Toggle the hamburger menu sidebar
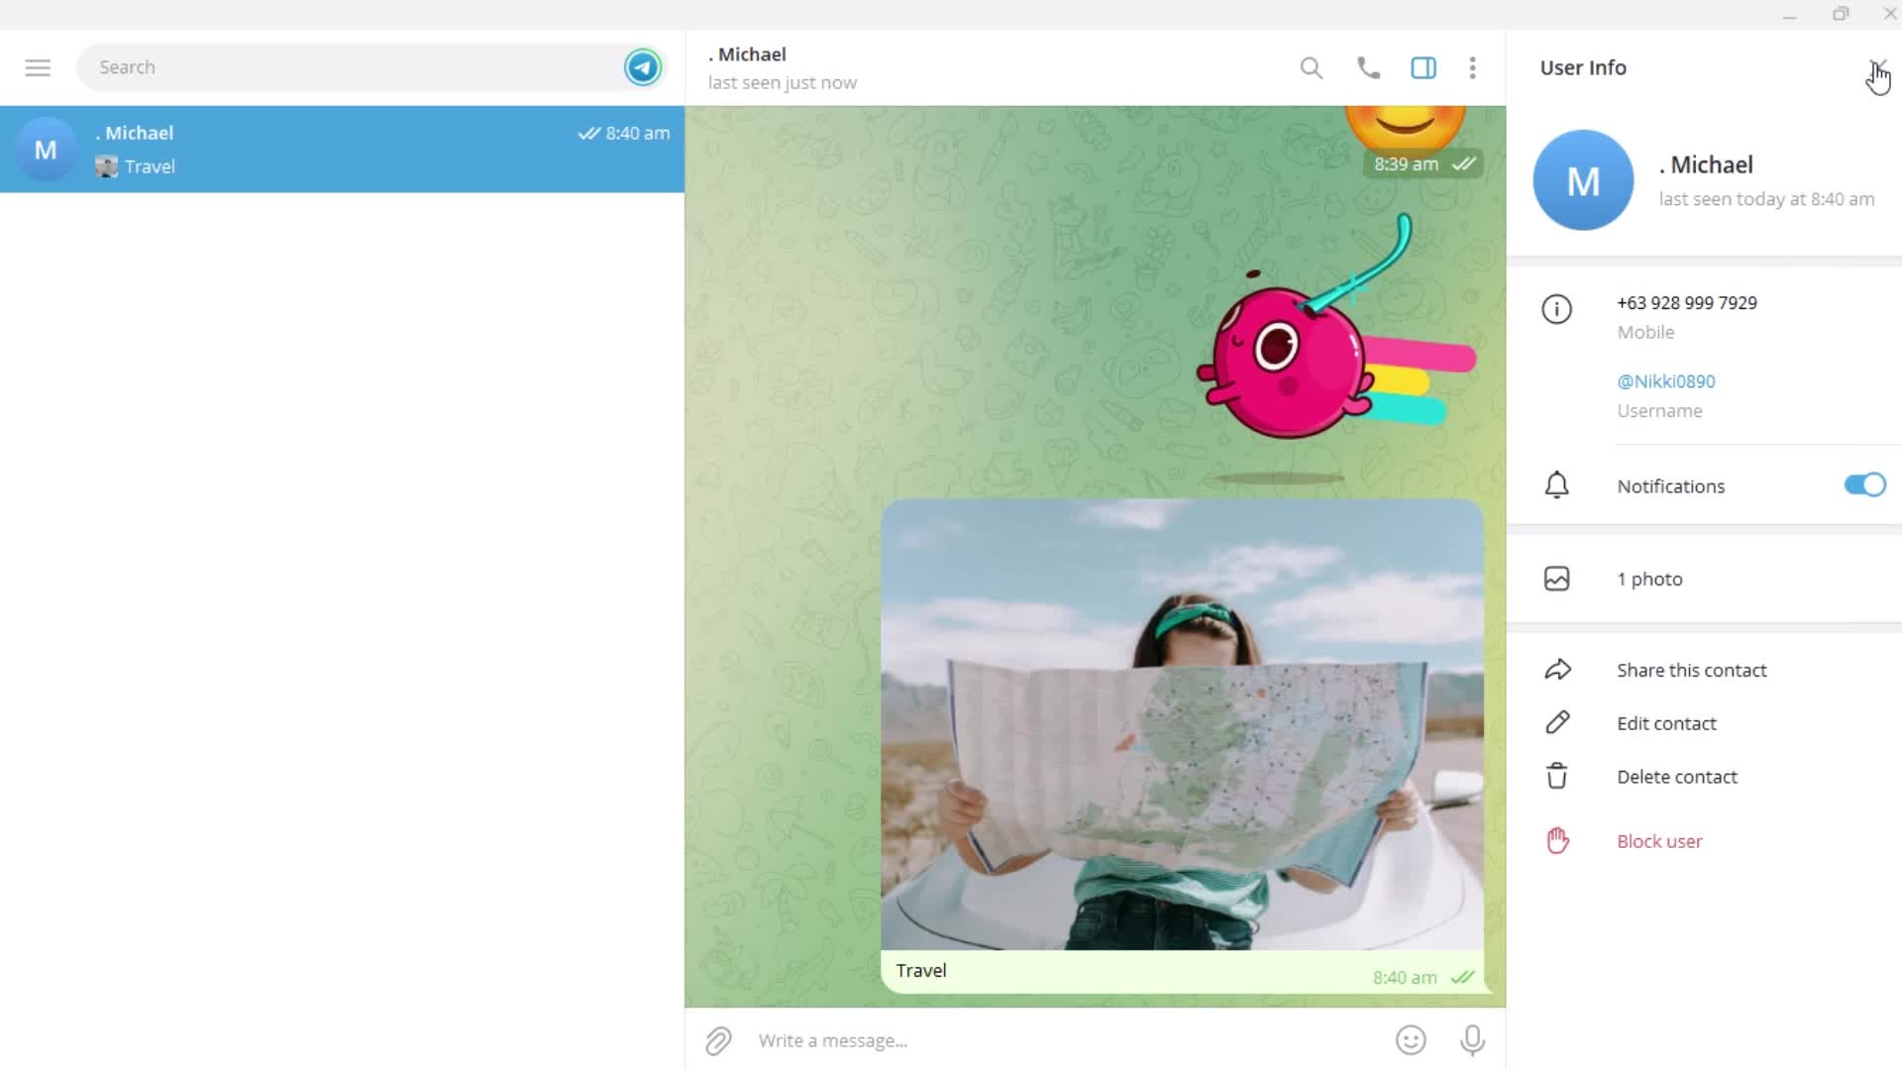1902x1070 pixels. click(x=37, y=66)
